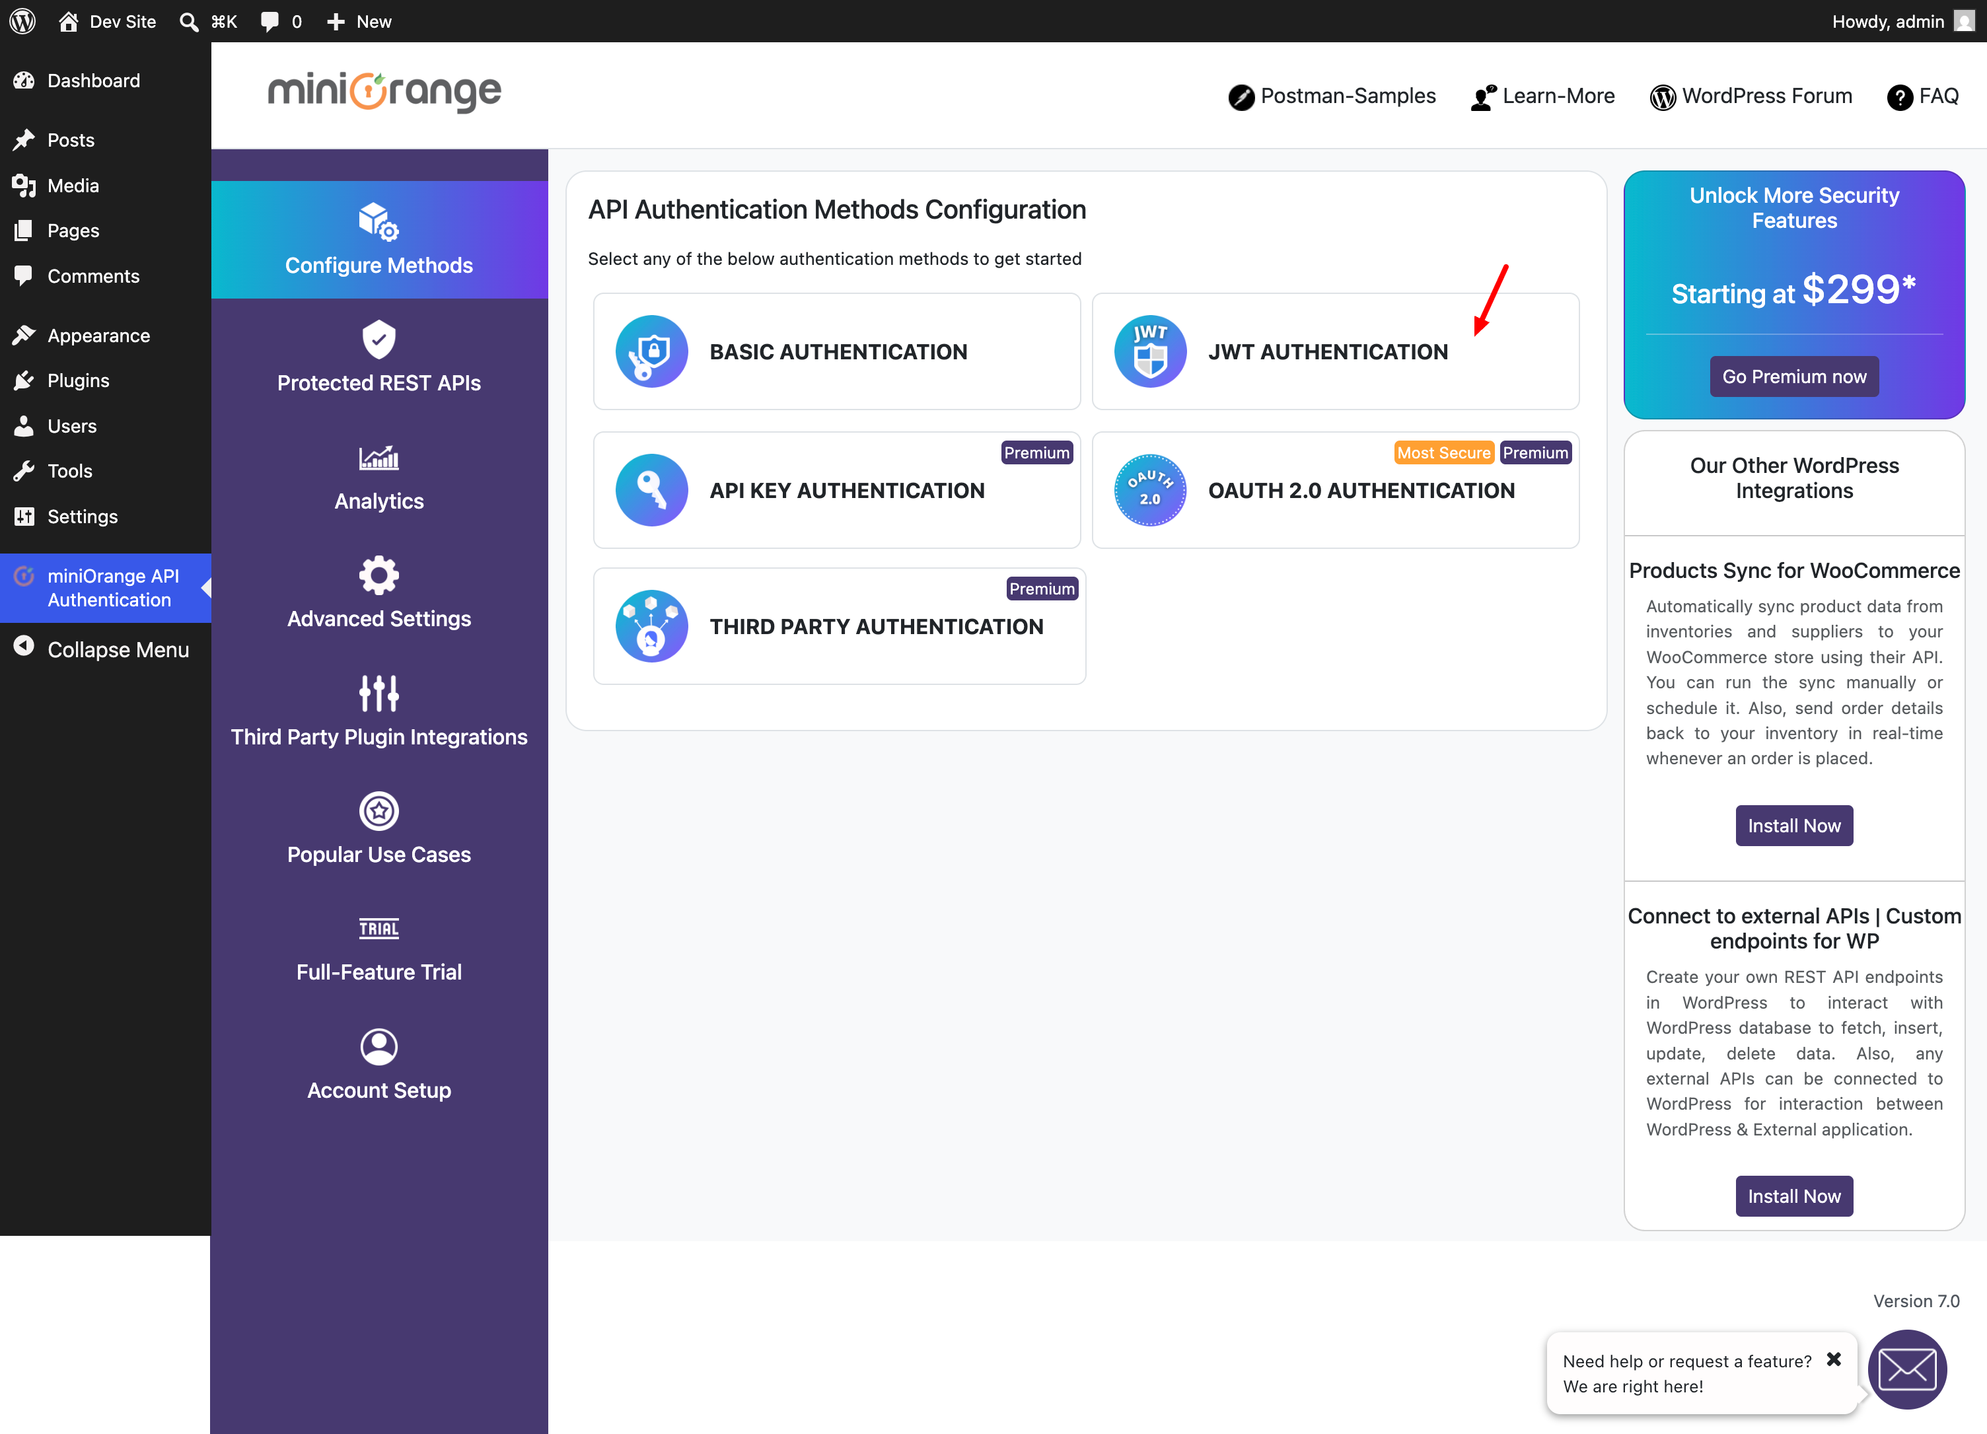Click the Advanced Settings gear icon

point(379,575)
